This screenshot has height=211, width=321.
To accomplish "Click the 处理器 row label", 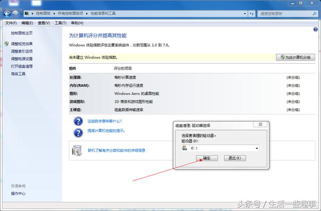I will (76, 77).
